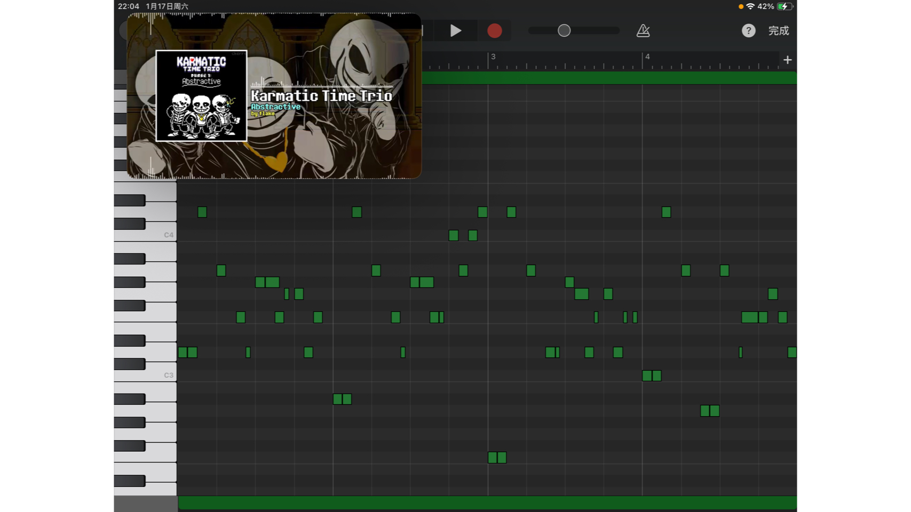Tap the 22:04 clock in status bar
The width and height of the screenshot is (911, 512).
click(129, 6)
